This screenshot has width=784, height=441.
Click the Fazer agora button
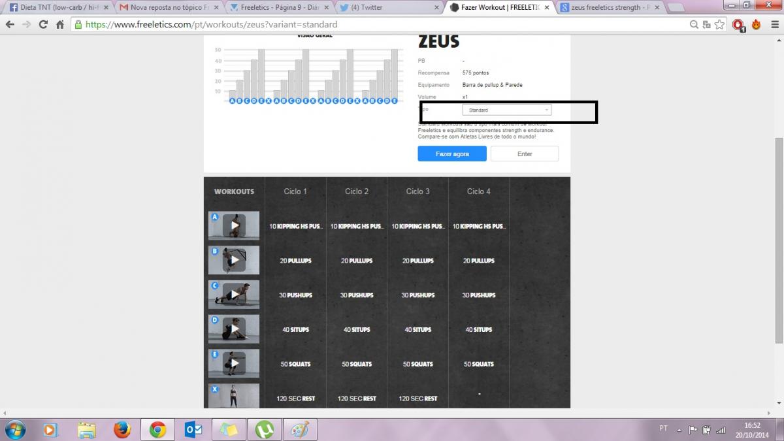(452, 154)
